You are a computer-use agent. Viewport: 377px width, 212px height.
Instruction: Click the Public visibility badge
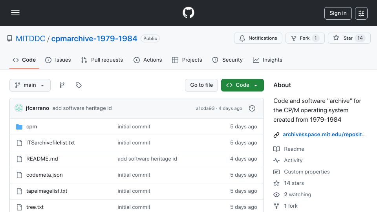150,38
